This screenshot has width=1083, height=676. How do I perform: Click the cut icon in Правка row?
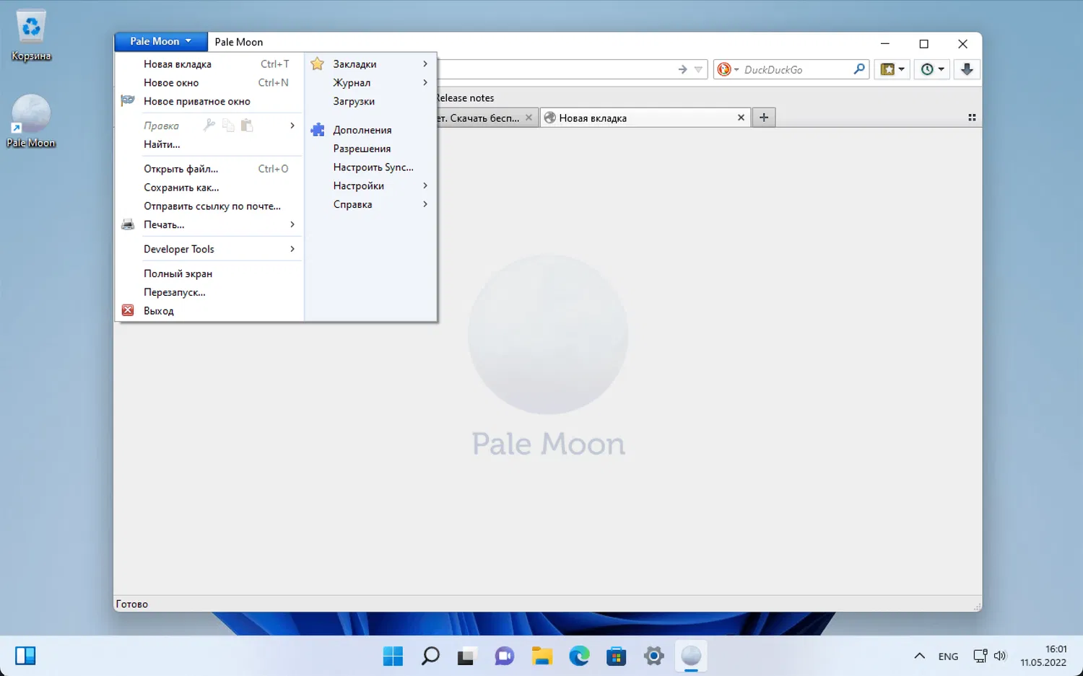(x=209, y=126)
